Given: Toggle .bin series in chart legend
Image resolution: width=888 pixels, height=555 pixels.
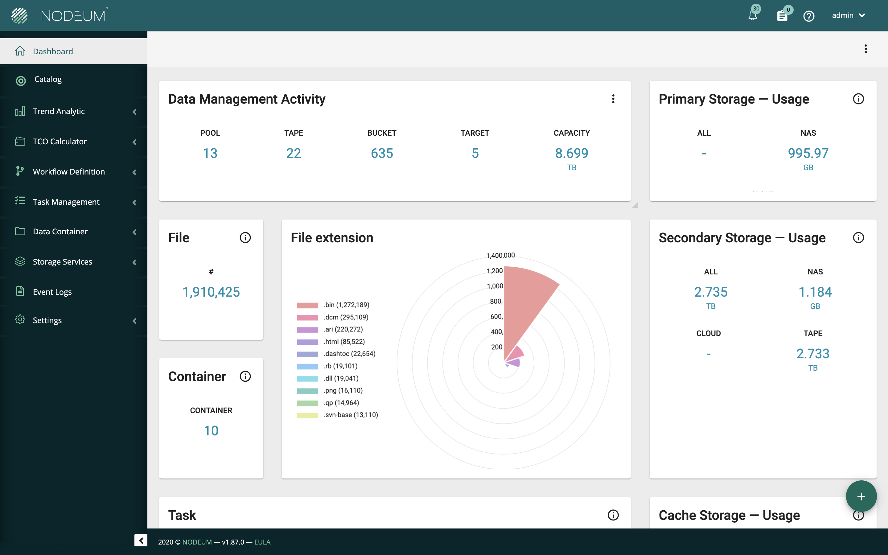Looking at the screenshot, I should point(346,305).
